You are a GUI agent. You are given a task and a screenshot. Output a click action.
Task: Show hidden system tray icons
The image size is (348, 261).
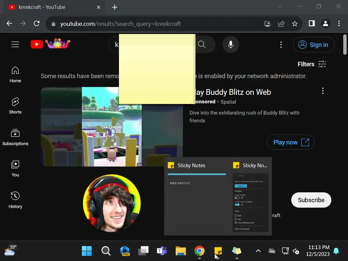click(x=258, y=251)
